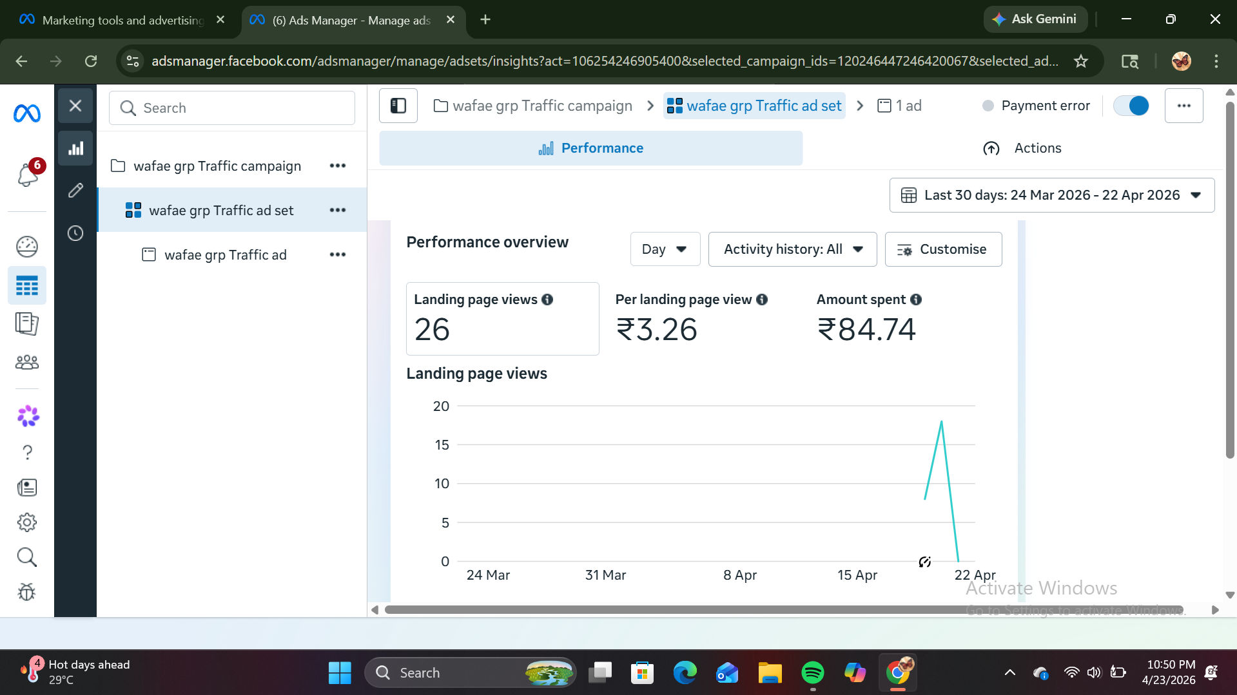The height and width of the screenshot is (695, 1237).
Task: Toggle the side panel layout icon
Action: 398,106
